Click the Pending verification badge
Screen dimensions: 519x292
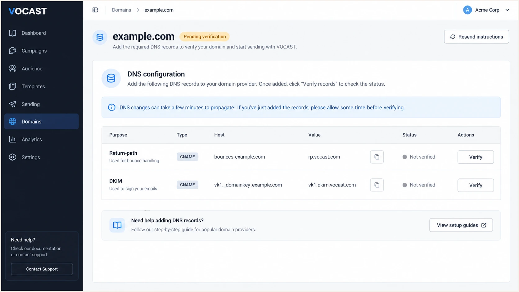[x=205, y=37]
